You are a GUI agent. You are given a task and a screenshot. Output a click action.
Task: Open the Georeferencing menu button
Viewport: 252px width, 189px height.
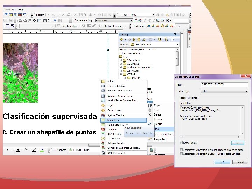84,20
